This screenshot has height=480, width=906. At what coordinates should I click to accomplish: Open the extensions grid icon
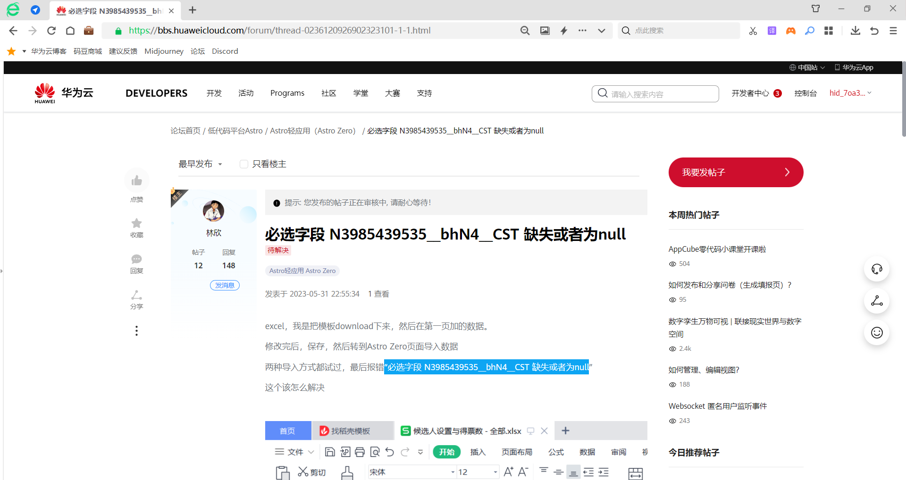[x=829, y=31]
